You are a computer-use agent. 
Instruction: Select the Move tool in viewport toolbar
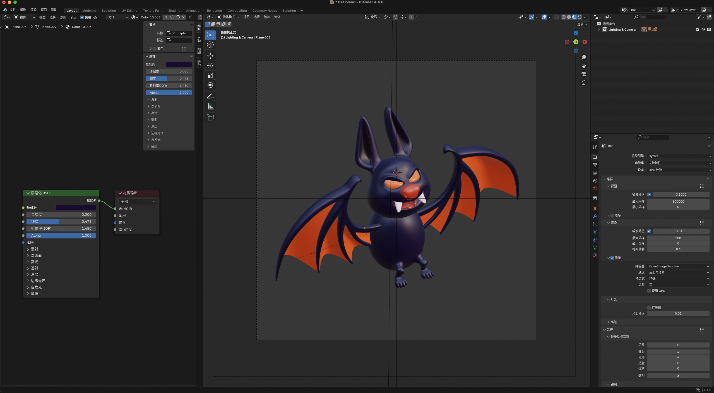click(210, 56)
